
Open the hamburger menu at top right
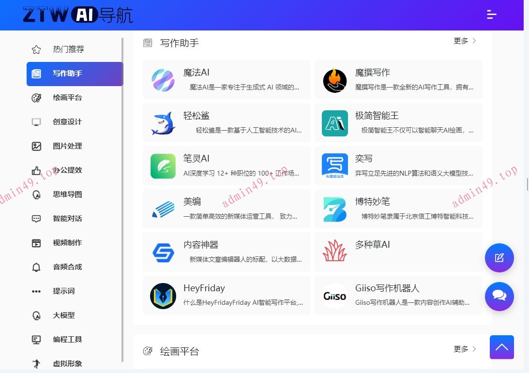click(x=491, y=15)
